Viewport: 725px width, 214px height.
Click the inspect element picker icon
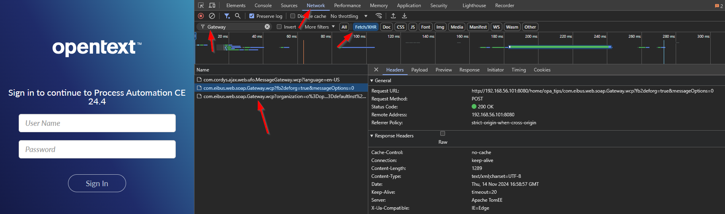coord(201,5)
